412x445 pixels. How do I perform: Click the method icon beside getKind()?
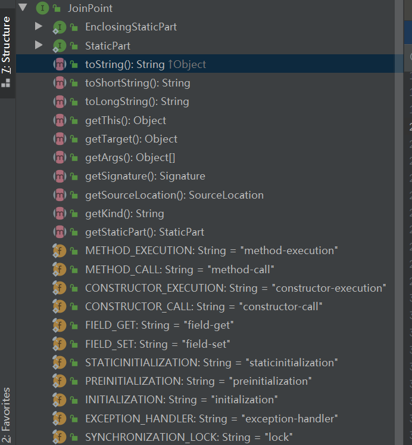click(x=60, y=214)
